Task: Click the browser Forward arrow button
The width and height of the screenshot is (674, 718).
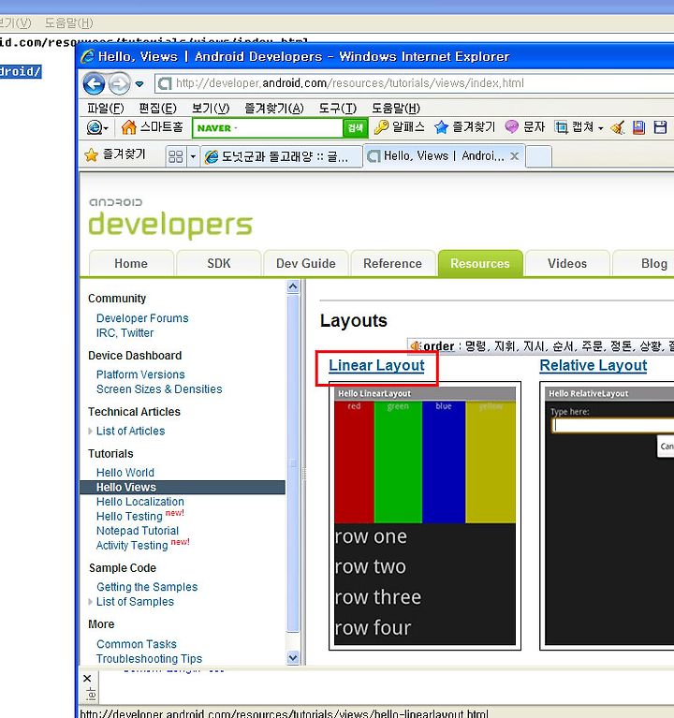Action: click(119, 84)
